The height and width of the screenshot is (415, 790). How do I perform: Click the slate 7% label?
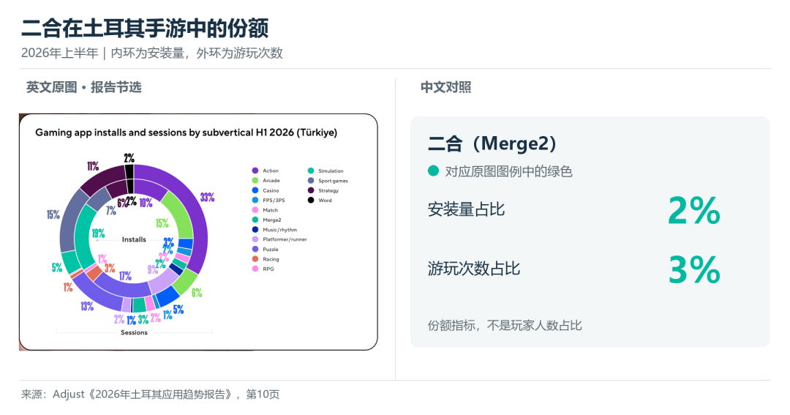coord(111,211)
